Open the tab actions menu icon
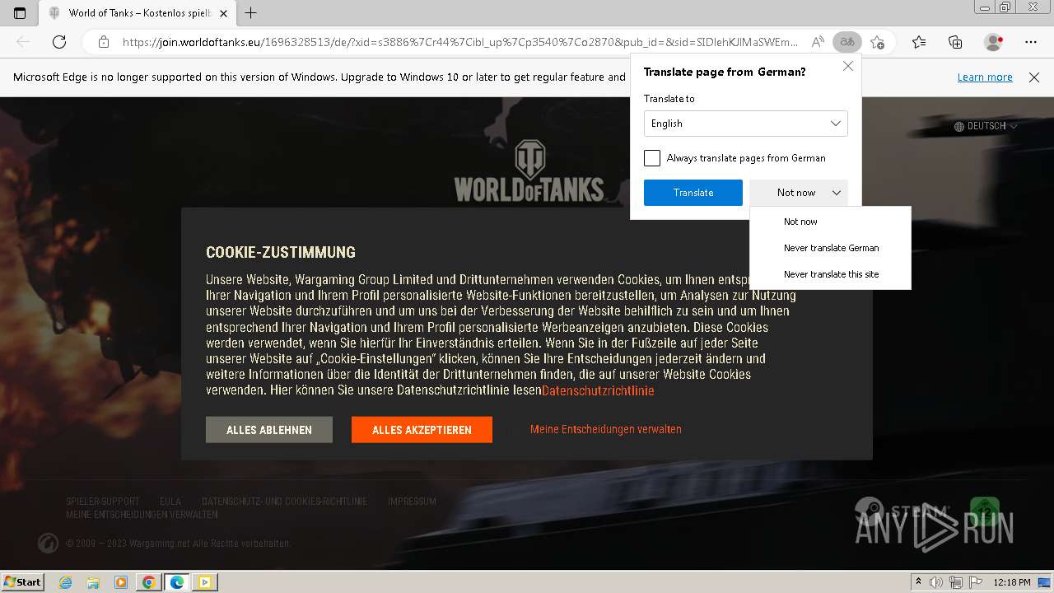This screenshot has height=593, width=1054. pos(20,12)
